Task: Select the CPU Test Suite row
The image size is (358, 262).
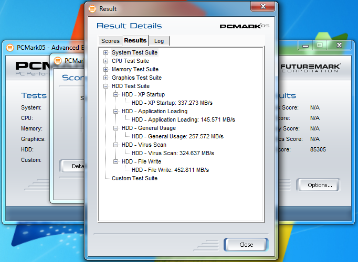Action: point(130,61)
